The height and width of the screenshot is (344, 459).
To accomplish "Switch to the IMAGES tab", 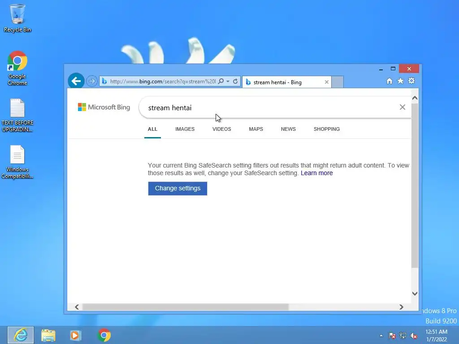I will coord(185,129).
